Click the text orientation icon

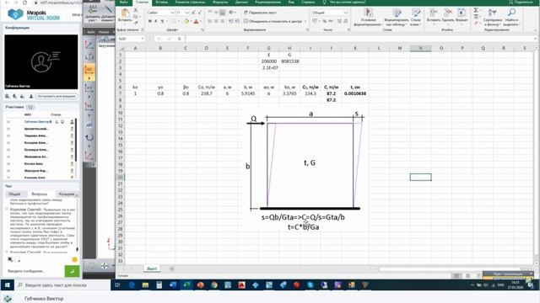click(x=231, y=13)
